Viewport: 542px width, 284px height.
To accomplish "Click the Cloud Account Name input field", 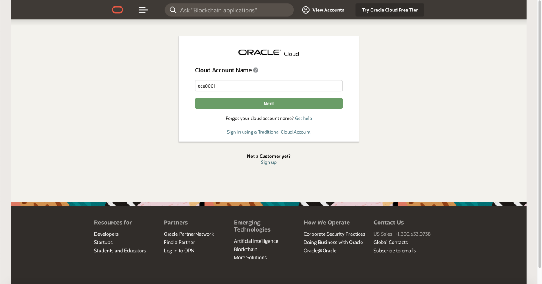I will pos(268,86).
